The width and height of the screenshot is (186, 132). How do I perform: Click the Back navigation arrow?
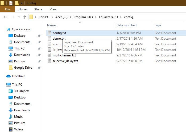[x=5, y=17]
